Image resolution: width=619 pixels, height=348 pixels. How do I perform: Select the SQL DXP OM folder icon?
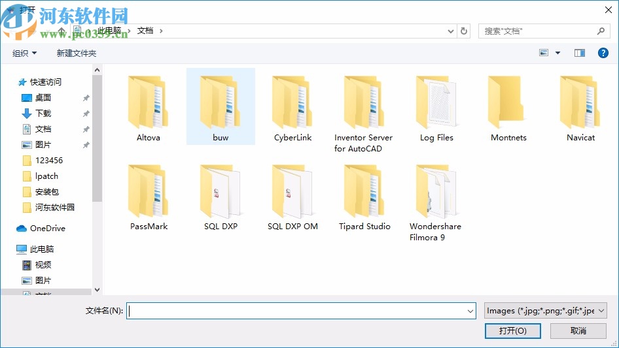(x=292, y=191)
